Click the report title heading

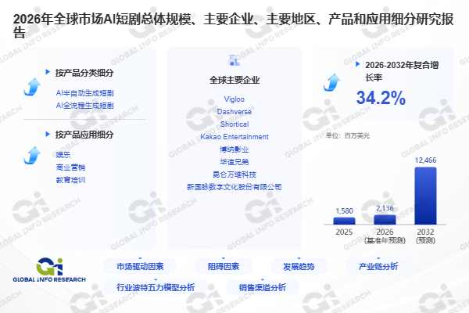point(233,26)
